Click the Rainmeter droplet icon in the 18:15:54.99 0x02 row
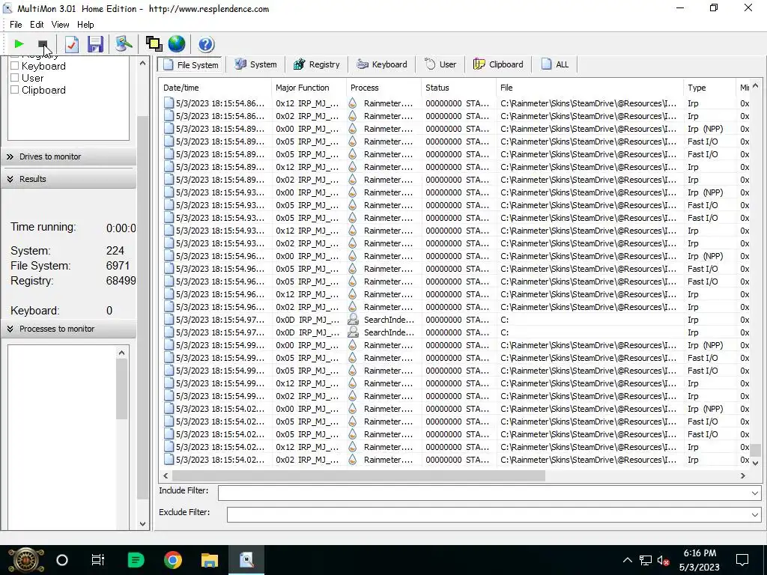This screenshot has height=575, width=767. (x=352, y=395)
